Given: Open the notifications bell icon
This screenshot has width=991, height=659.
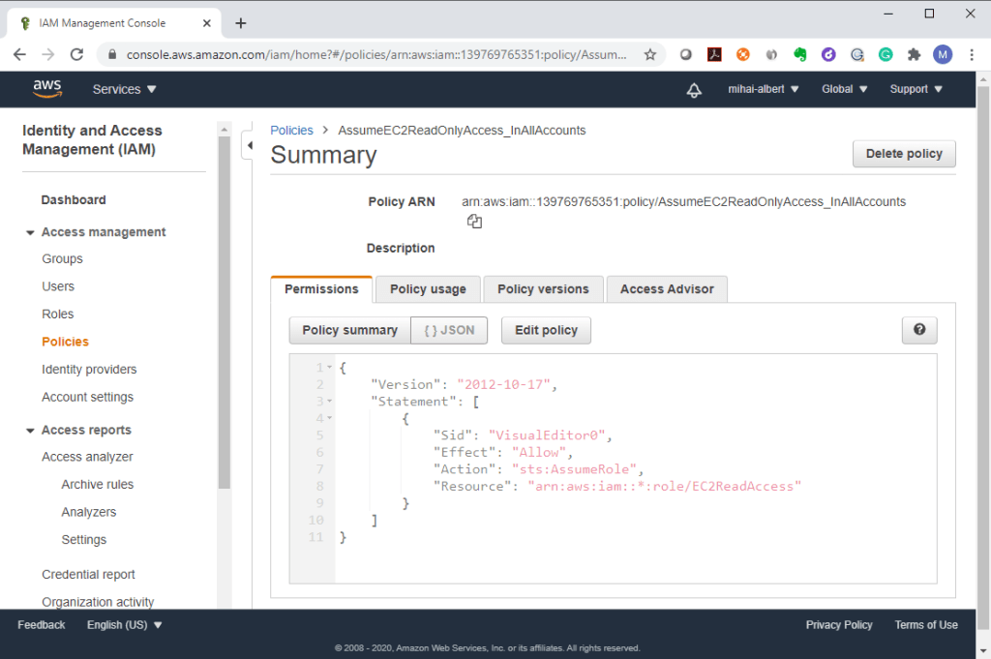Looking at the screenshot, I should [693, 89].
